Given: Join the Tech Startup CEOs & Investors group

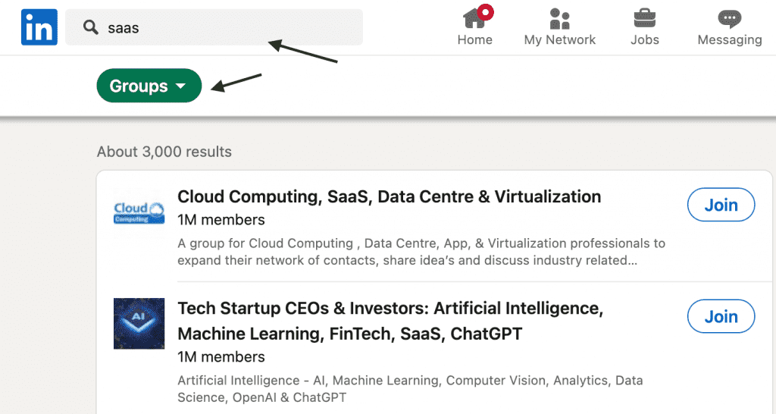Looking at the screenshot, I should 721,316.
